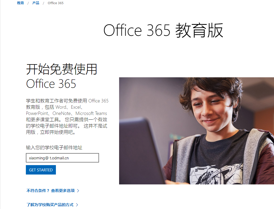Screen dimensions: 274x209
Task: Click the 开始免费使用 Office 365 heading
Action: tap(61, 76)
